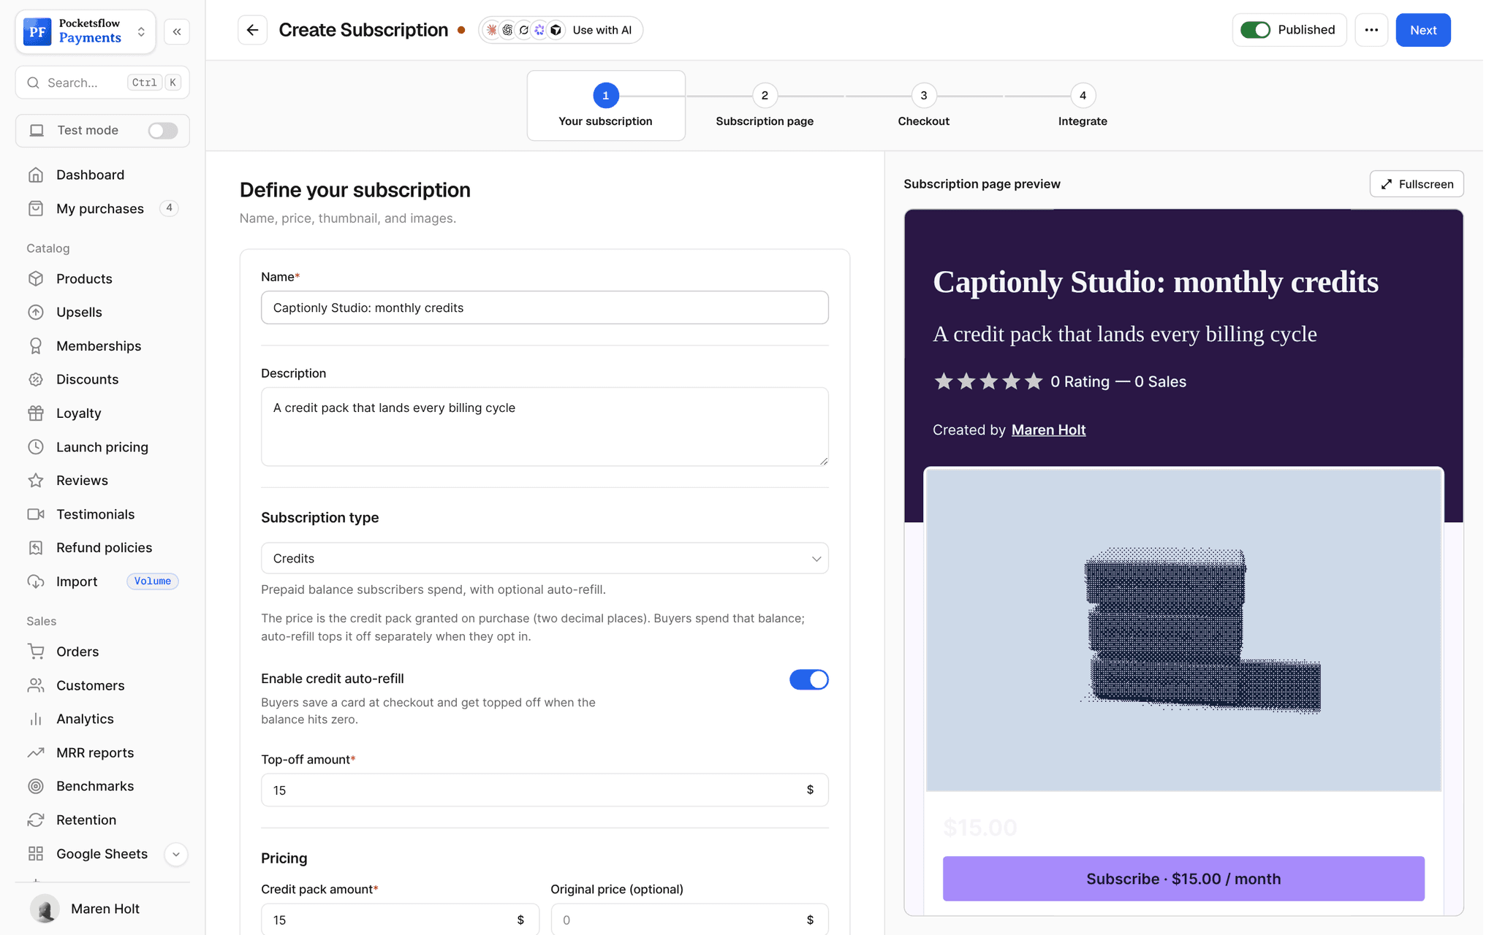Collapse the sidebar with double-chevron icon
The height and width of the screenshot is (935, 1497).
click(177, 31)
